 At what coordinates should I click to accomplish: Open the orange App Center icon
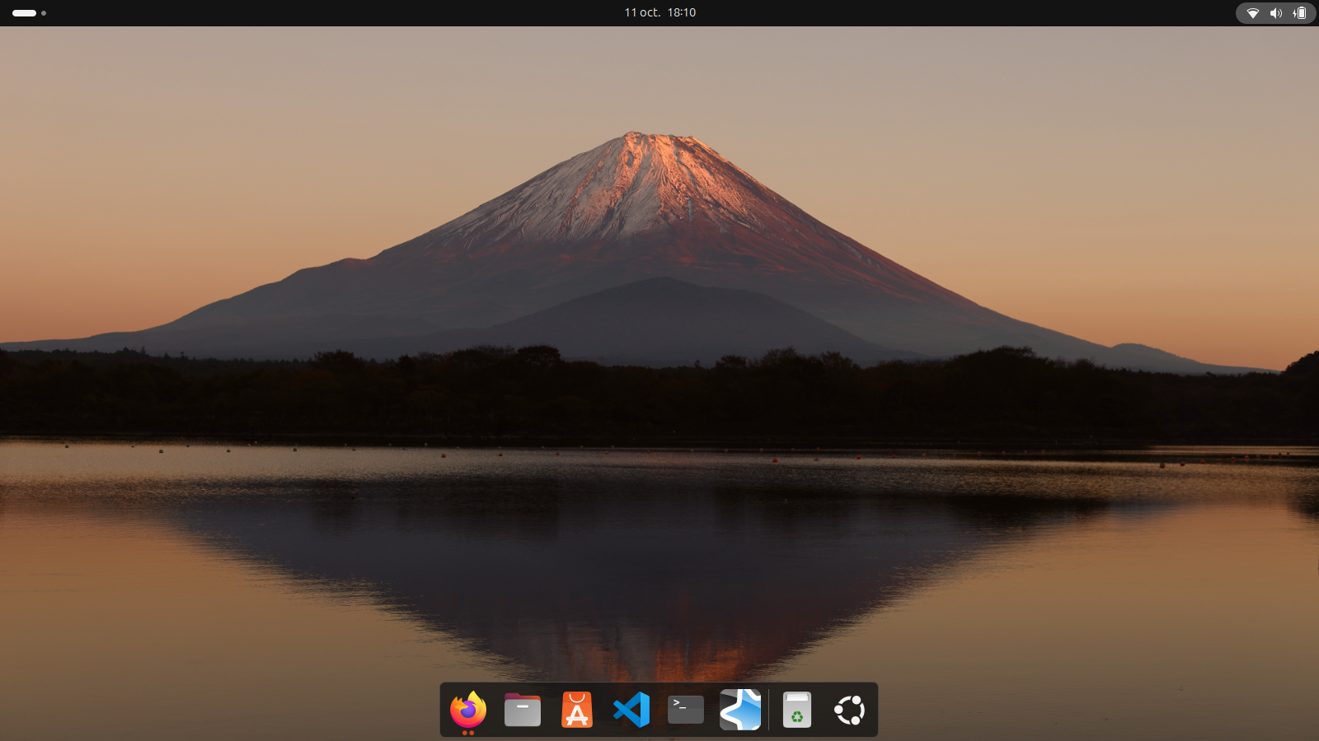(x=577, y=710)
